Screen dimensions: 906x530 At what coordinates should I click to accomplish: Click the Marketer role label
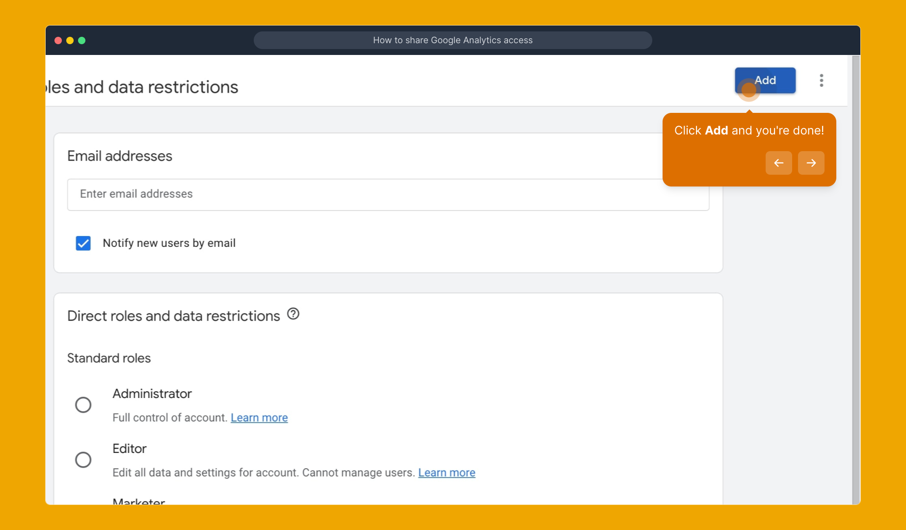(x=138, y=501)
